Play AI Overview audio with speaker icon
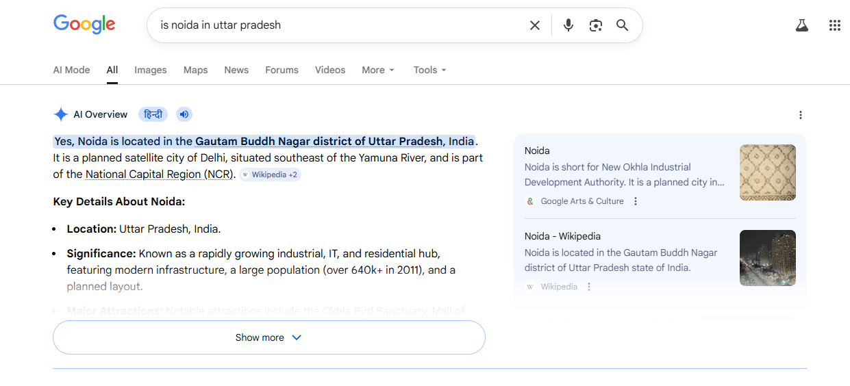 point(184,114)
